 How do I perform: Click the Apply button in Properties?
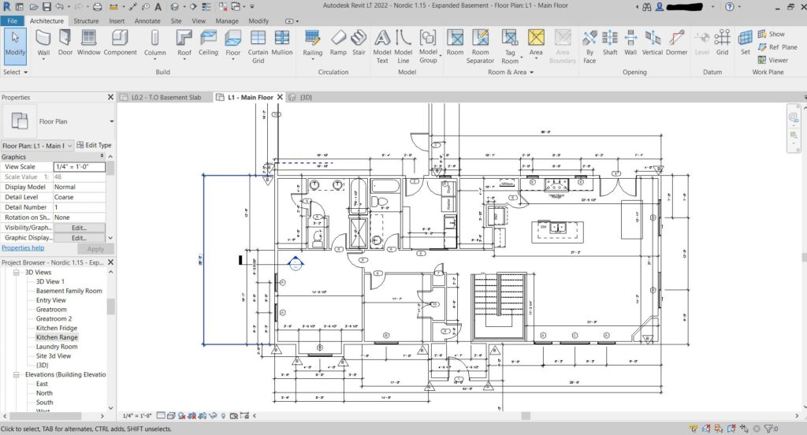(x=95, y=249)
